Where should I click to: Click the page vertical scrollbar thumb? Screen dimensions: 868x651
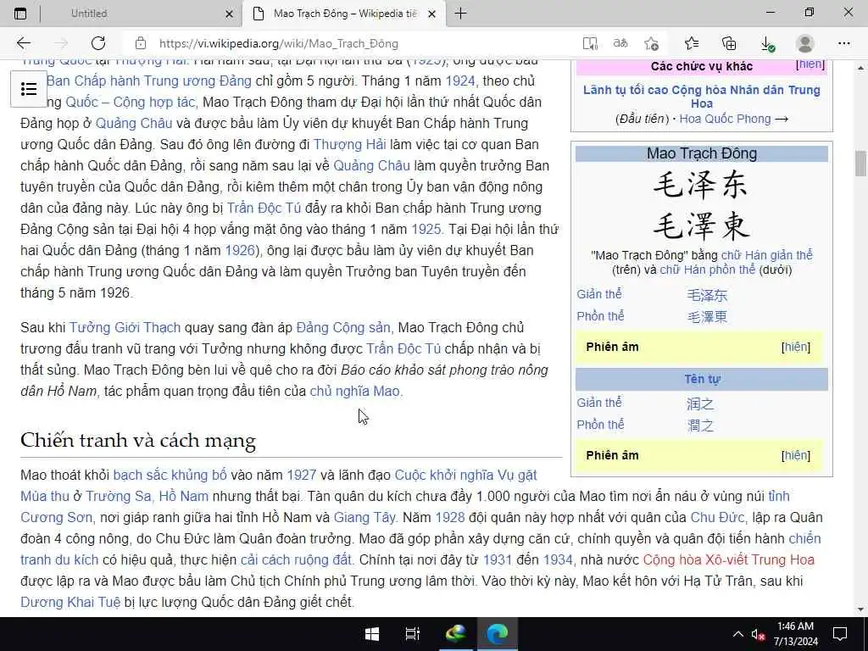pyautogui.click(x=860, y=164)
